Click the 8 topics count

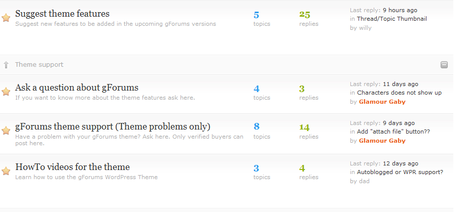coord(257,126)
